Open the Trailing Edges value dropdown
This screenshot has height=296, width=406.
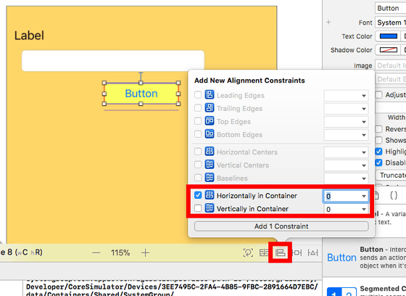[363, 109]
